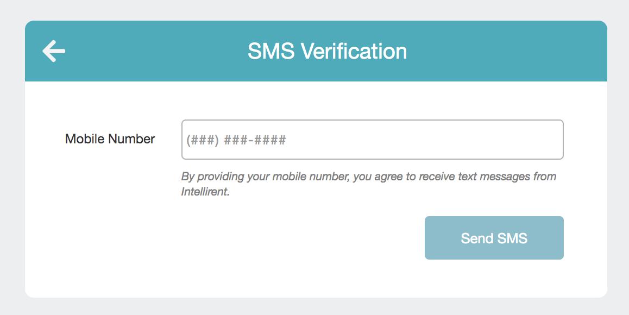Click the (###) ###-#### placeholder
This screenshot has height=315, width=629.
pos(236,140)
